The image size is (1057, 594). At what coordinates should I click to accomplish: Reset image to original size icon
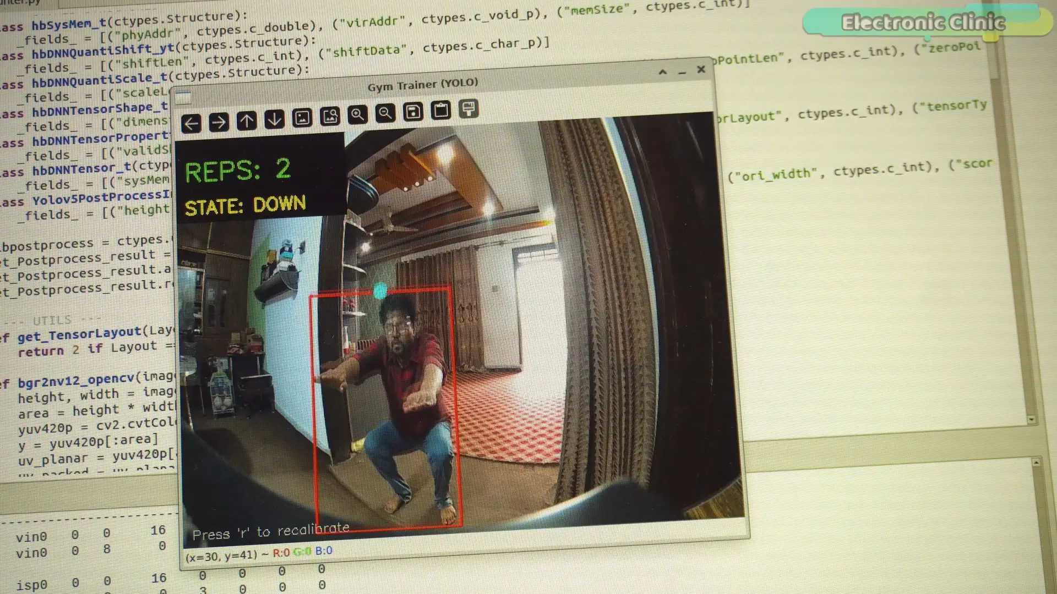pyautogui.click(x=302, y=117)
